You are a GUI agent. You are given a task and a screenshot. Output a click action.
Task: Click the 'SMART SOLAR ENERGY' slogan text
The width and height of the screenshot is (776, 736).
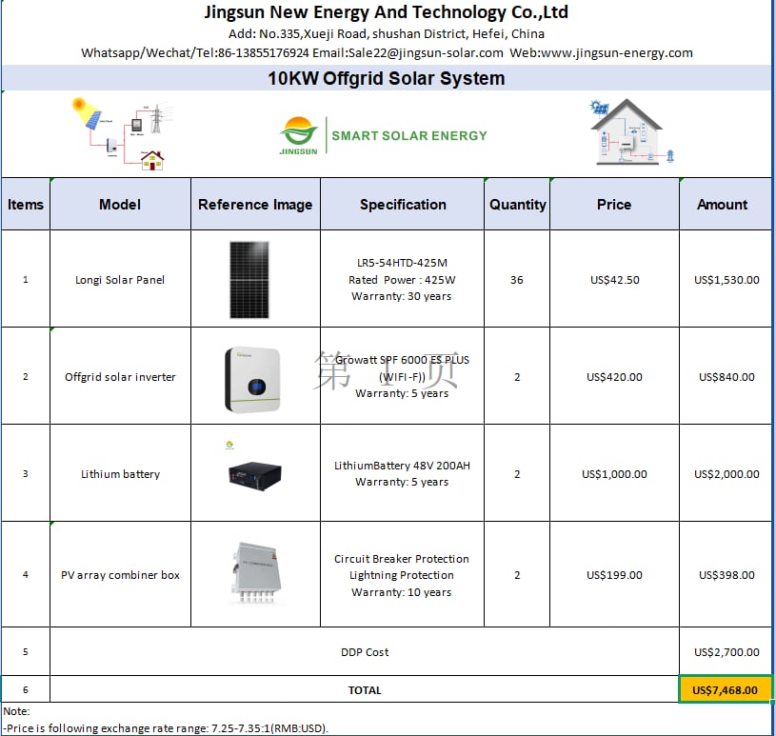[409, 135]
